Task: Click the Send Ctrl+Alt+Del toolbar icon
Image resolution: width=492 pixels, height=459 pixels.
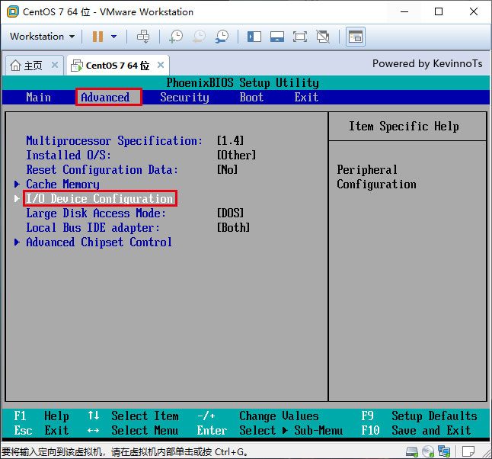Action: 143,37
